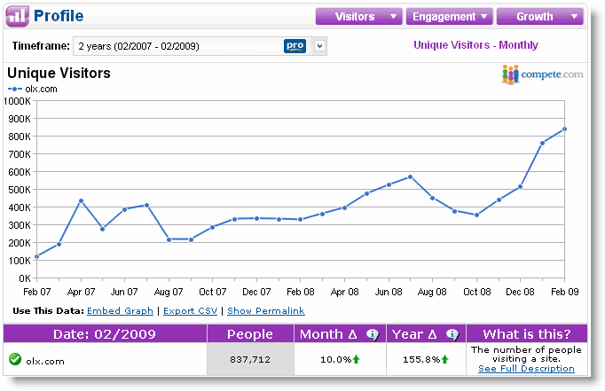This screenshot has height=391, width=605.
Task: Click the month change green up arrow
Action: [x=356, y=359]
